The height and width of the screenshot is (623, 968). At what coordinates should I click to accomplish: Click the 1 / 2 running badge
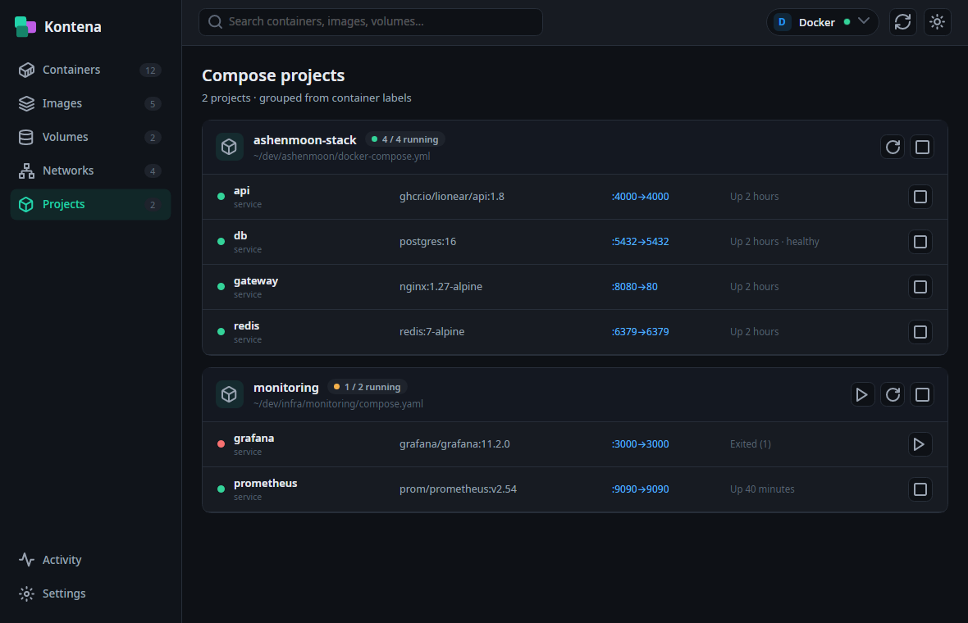(368, 387)
